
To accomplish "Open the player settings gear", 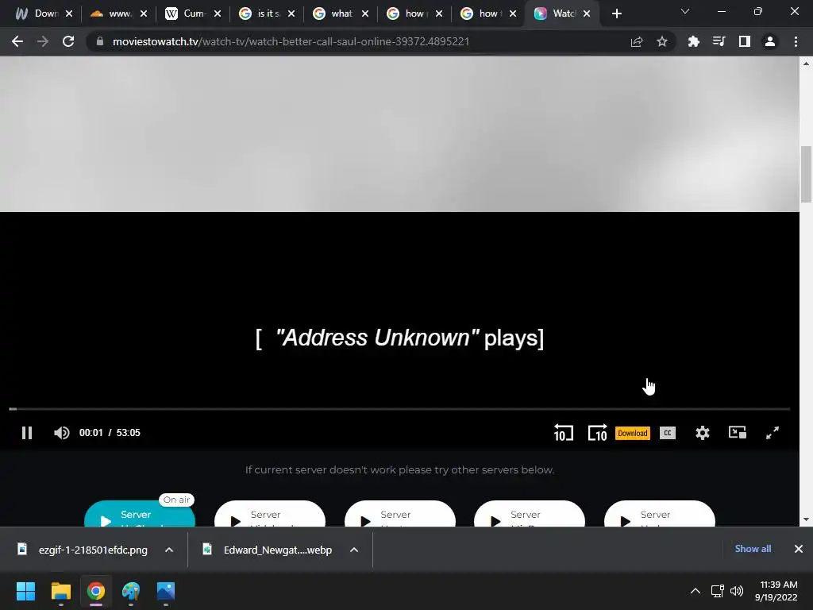I will point(703,433).
